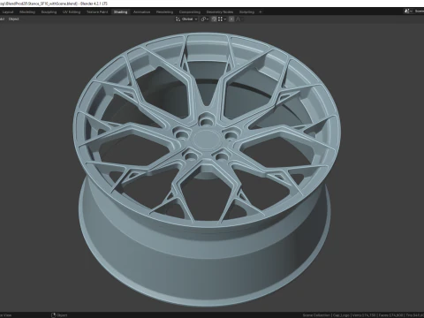The width and height of the screenshot is (424, 318).
Task: Open the Modeling workspace tab
Action: click(x=27, y=12)
